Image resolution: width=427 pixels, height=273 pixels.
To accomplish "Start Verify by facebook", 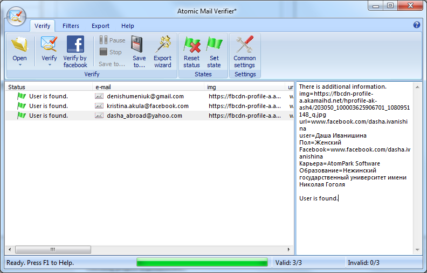I will tap(75, 52).
